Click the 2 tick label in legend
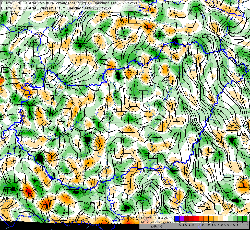The width and height of the screenshot is (250, 230). click(x=247, y=225)
